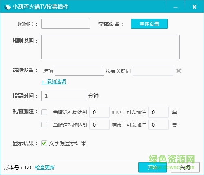Uncheck 文字源显示结果 checkbox
Screen dimensions: 204x175
[44, 143]
